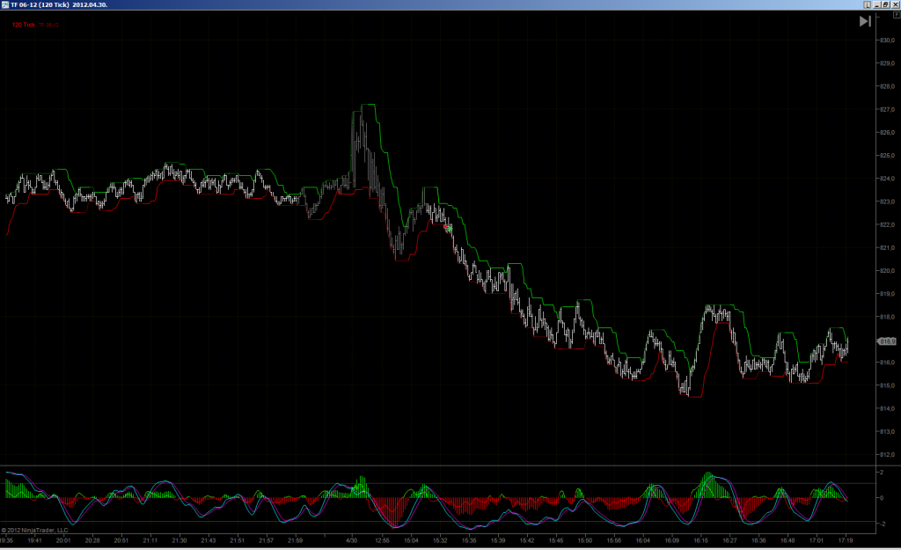The height and width of the screenshot is (550, 901).
Task: Click the scroll-to-latest-bar arrow icon
Action: (865, 21)
